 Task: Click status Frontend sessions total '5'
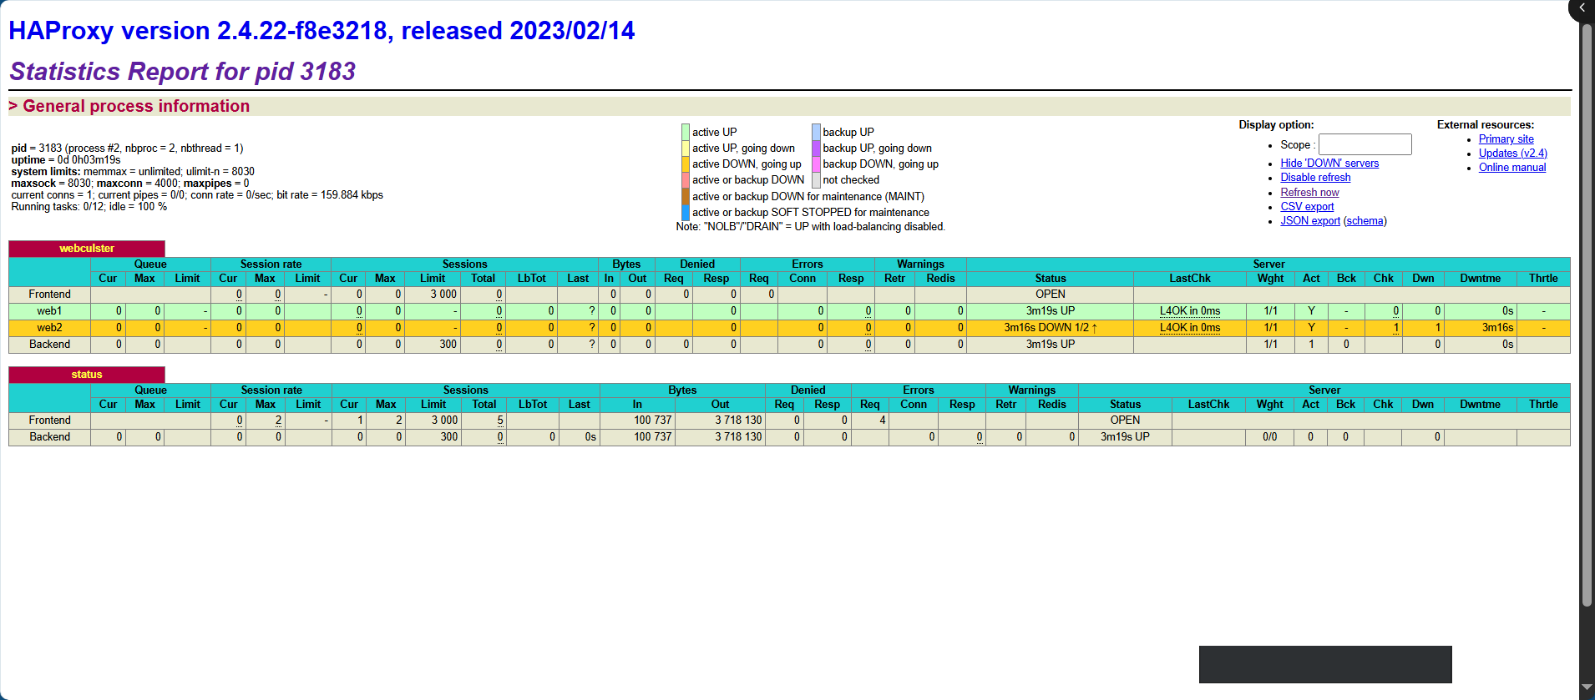click(500, 421)
